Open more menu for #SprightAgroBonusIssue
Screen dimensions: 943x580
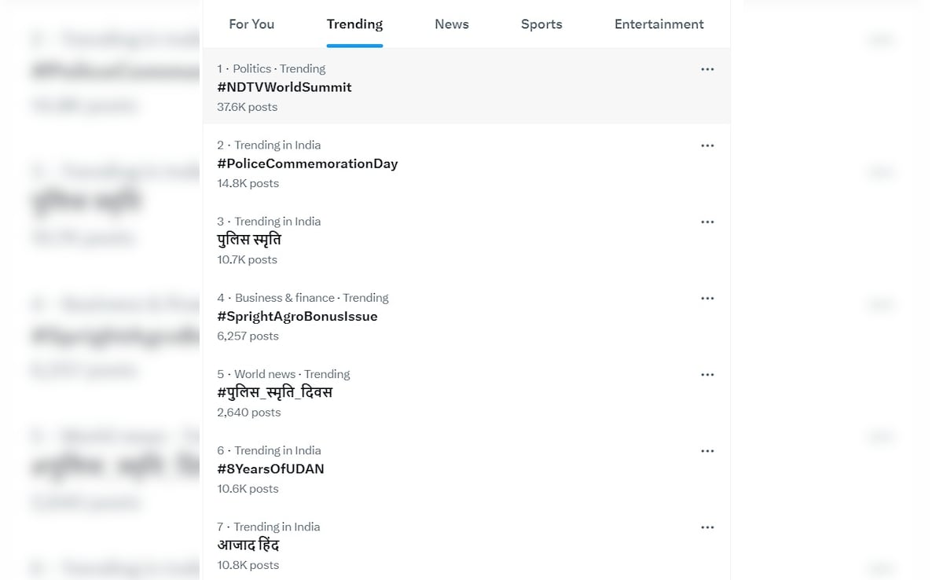click(x=707, y=298)
